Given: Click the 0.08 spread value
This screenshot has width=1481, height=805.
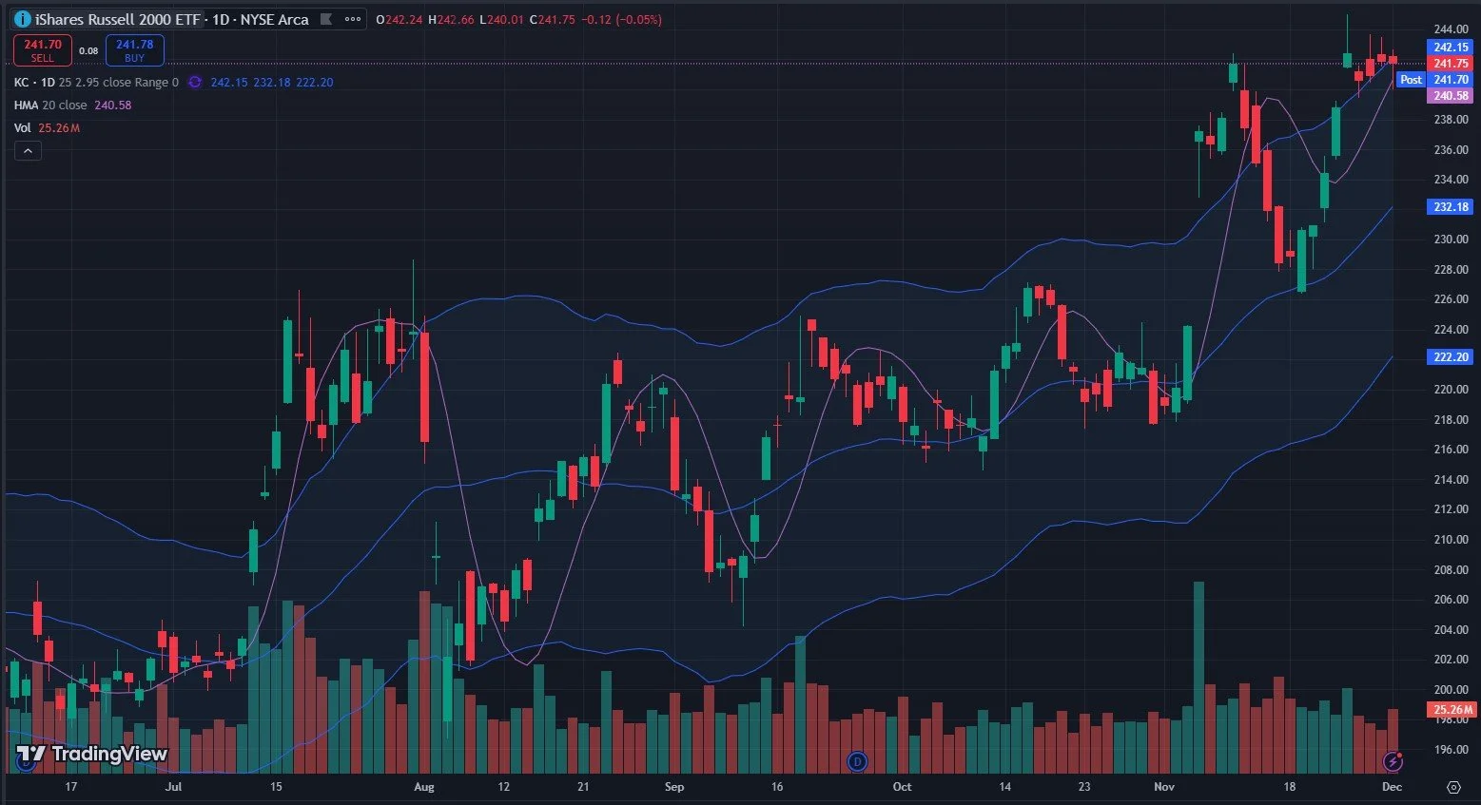Looking at the screenshot, I should [x=88, y=50].
